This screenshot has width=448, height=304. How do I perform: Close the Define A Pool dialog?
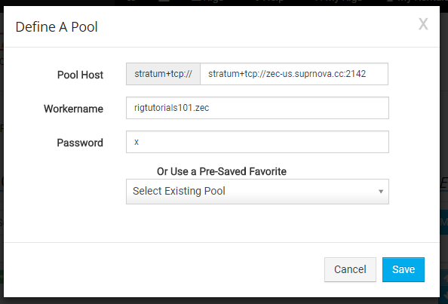coord(423,24)
